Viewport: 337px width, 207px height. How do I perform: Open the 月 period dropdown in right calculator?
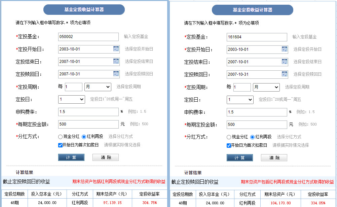[266, 88]
